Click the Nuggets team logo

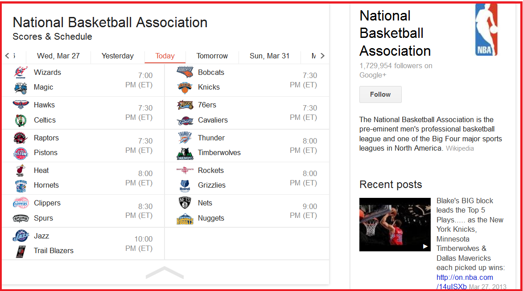tap(185, 219)
